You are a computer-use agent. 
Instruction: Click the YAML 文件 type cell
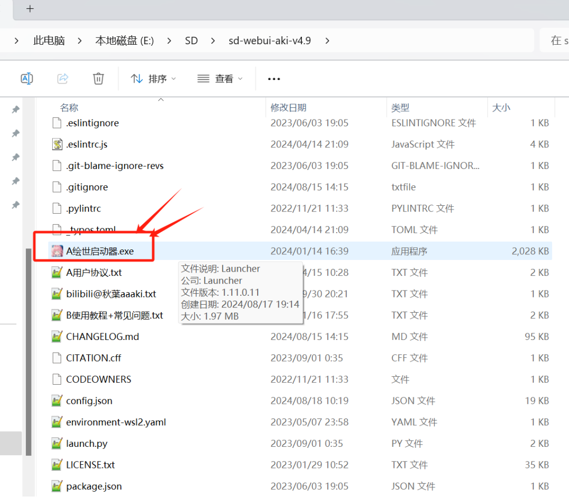point(414,422)
